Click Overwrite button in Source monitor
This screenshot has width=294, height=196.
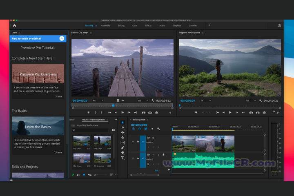click(x=150, y=113)
